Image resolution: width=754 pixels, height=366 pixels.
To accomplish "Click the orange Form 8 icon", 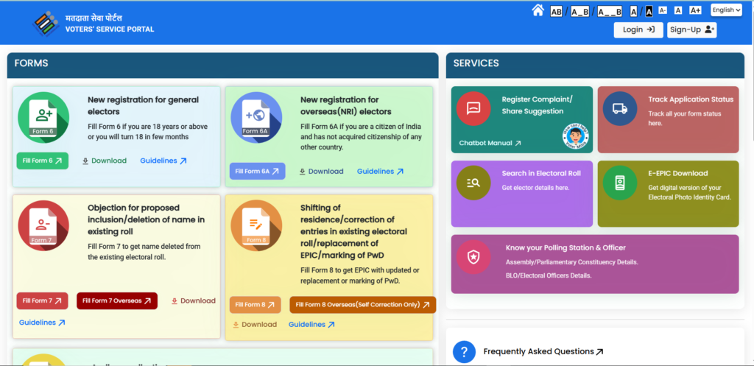I will click(x=256, y=225).
